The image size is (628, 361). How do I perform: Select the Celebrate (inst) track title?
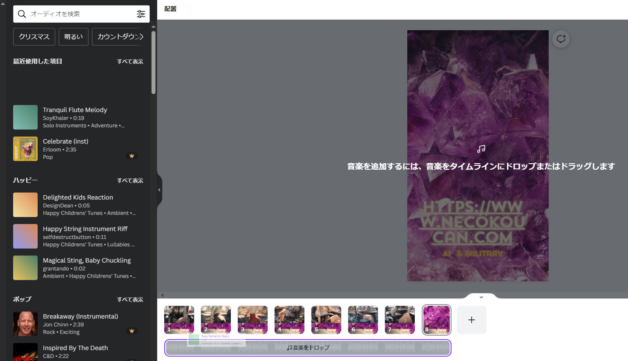pos(66,141)
